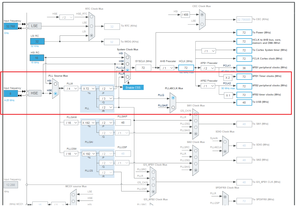Click HSE input frequency 8 field
297x206 pixels.
pos(11,94)
